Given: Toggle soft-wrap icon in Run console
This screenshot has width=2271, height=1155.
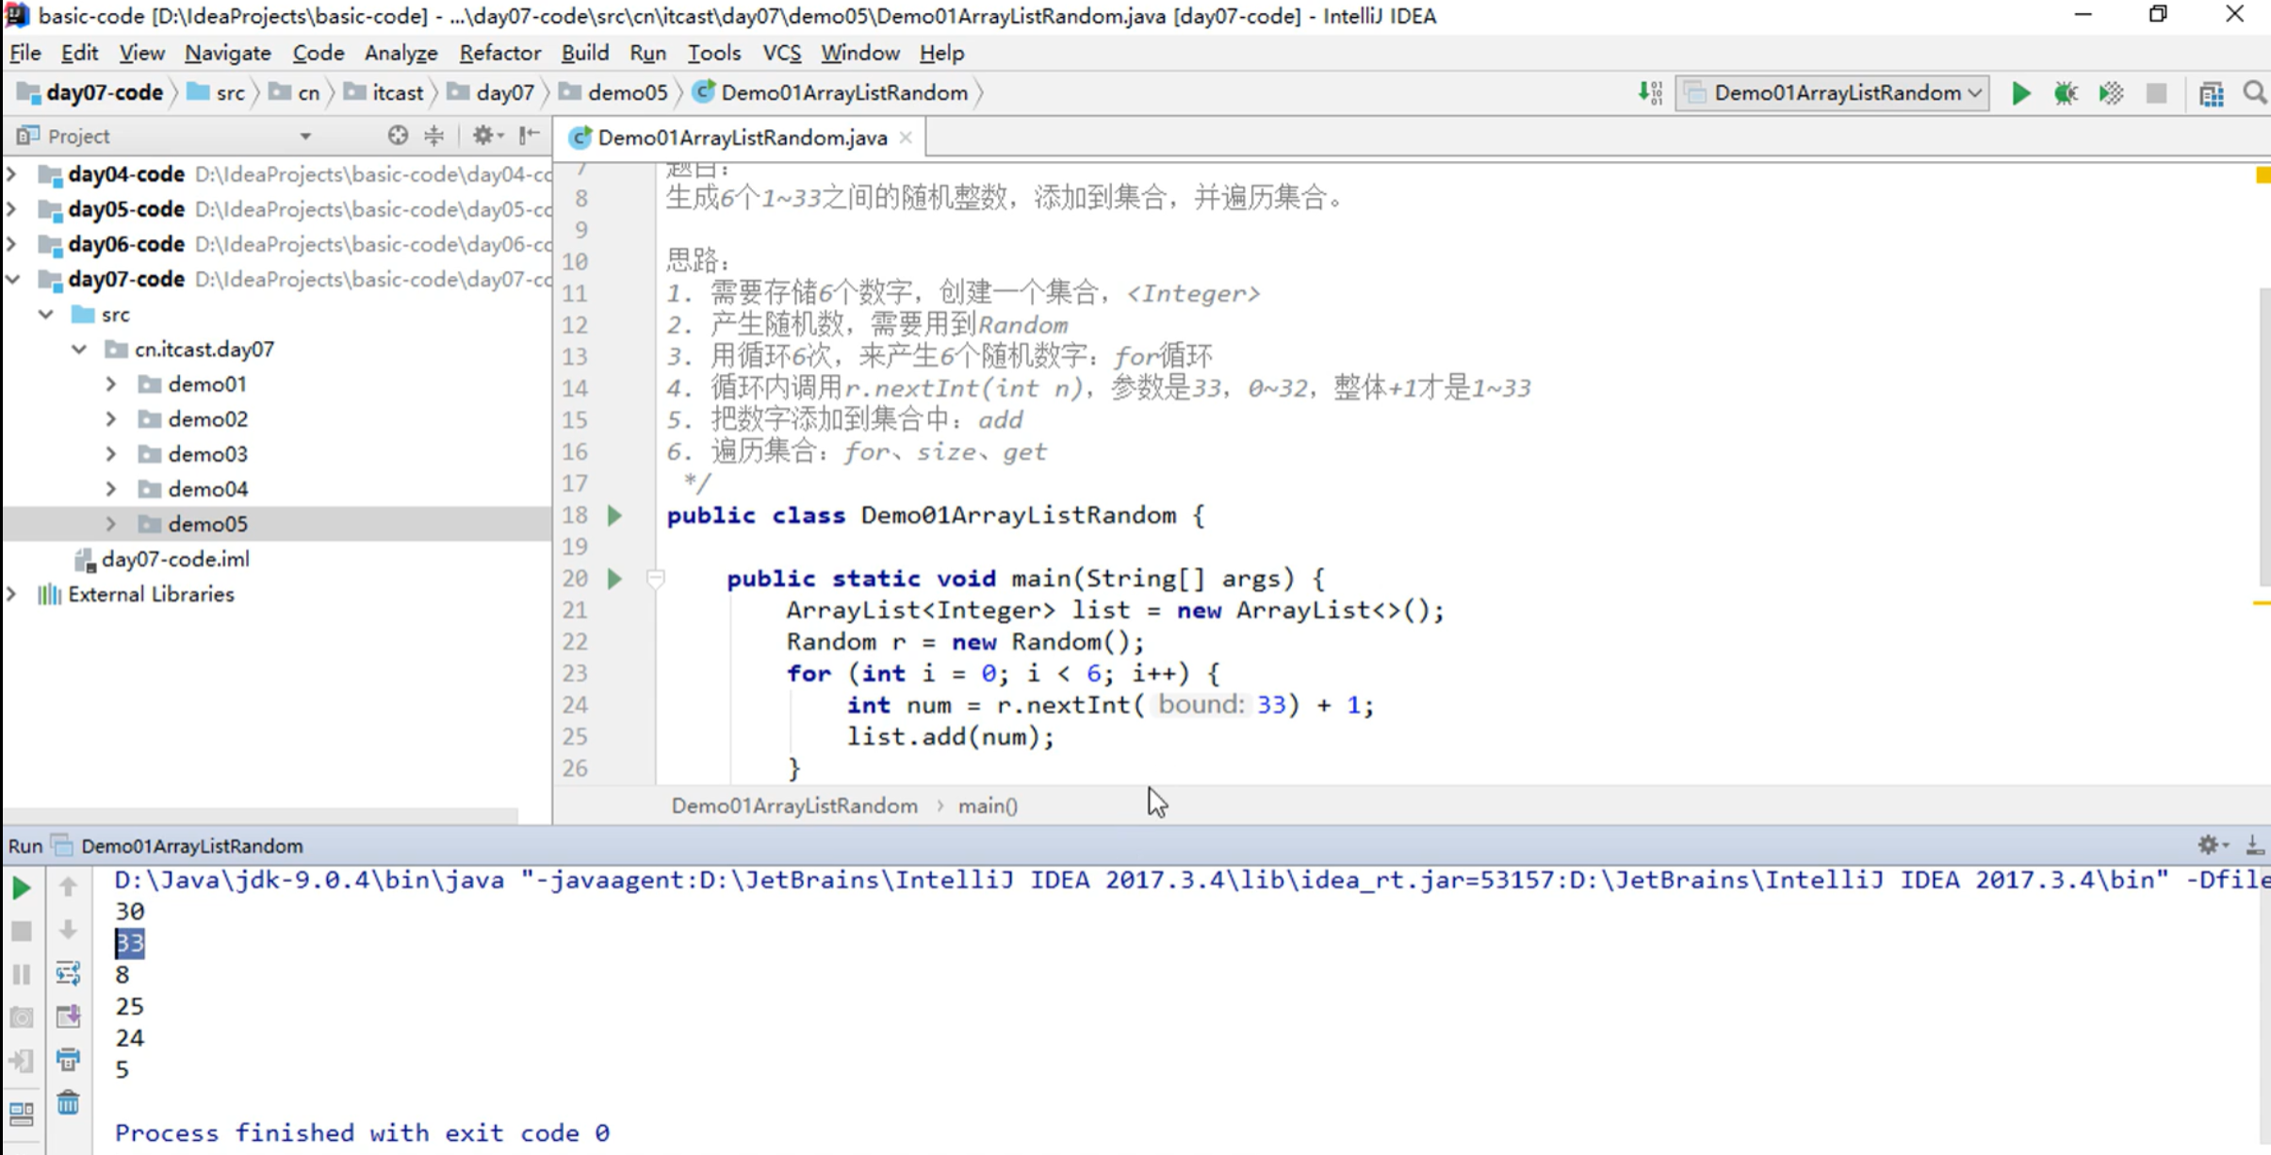Looking at the screenshot, I should click(68, 972).
